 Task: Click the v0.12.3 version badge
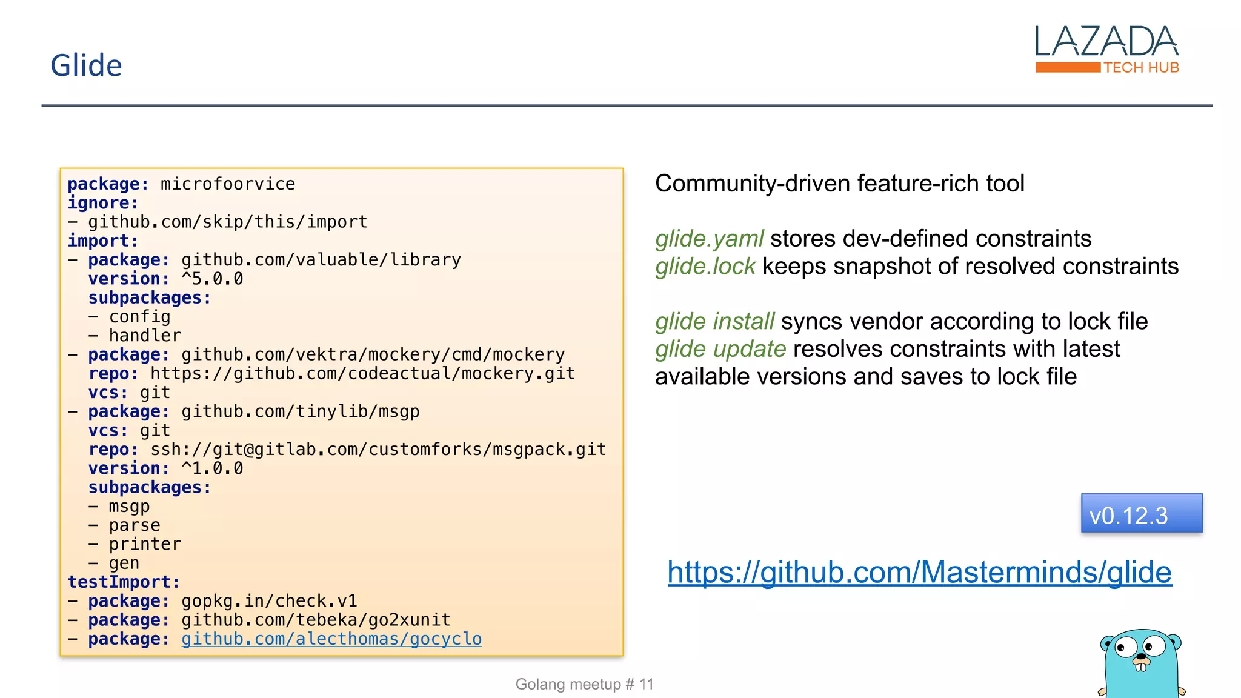[1141, 514]
